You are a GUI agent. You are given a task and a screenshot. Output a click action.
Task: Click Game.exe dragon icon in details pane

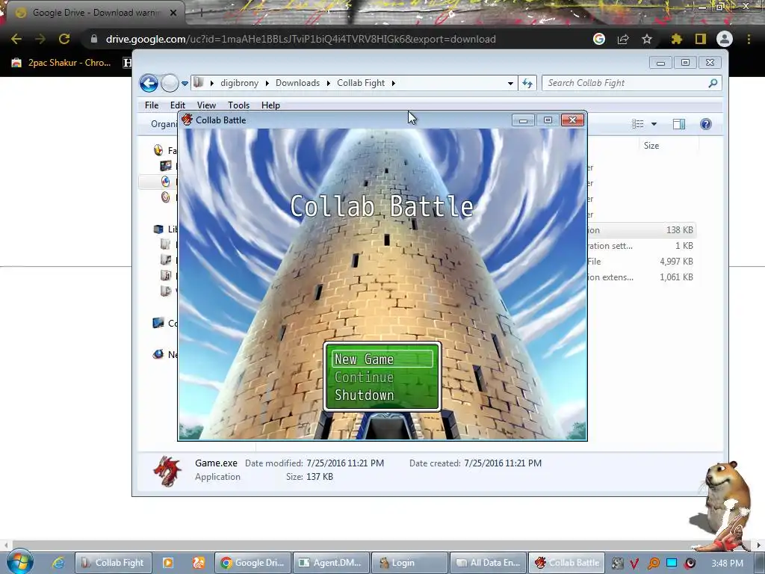(x=167, y=471)
